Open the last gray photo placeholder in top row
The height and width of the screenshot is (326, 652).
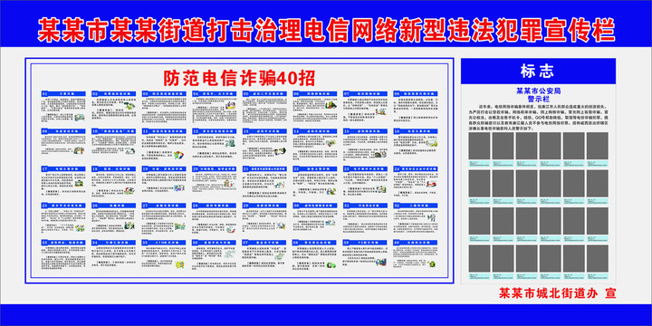coord(597,146)
